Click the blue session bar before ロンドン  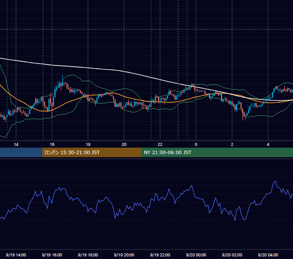21,152
